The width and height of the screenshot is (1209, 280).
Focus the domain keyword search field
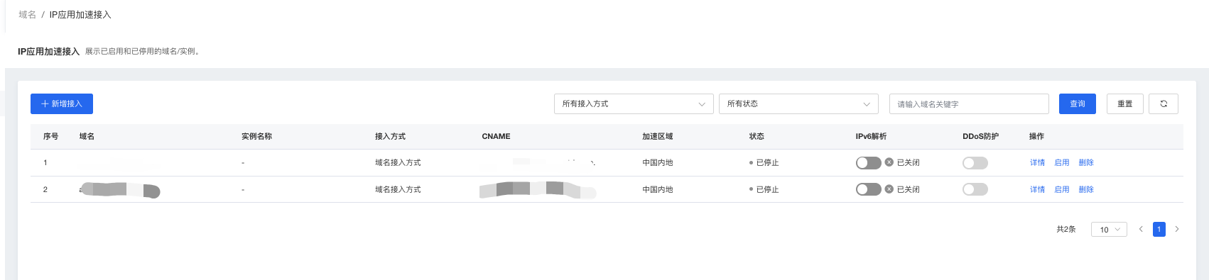click(969, 103)
